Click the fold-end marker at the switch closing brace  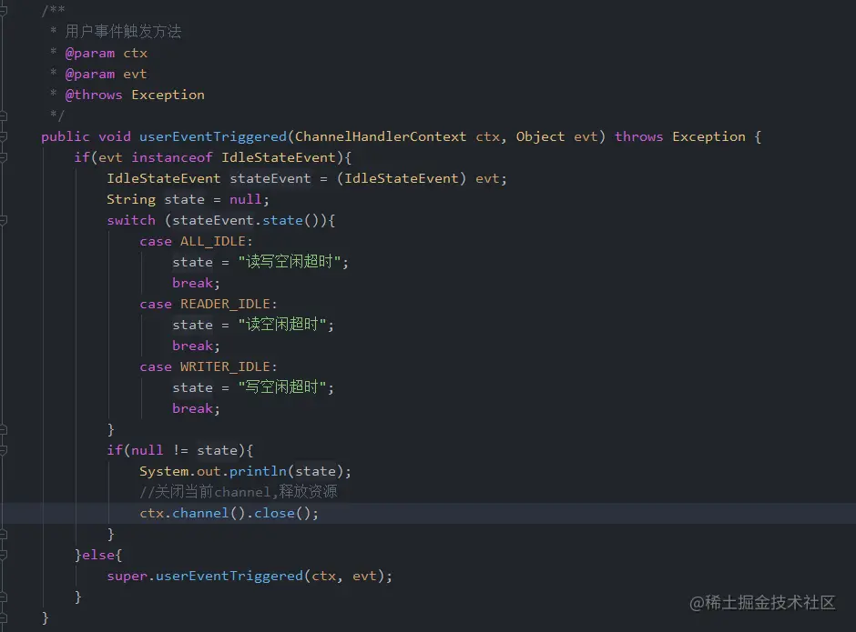(x=3, y=430)
